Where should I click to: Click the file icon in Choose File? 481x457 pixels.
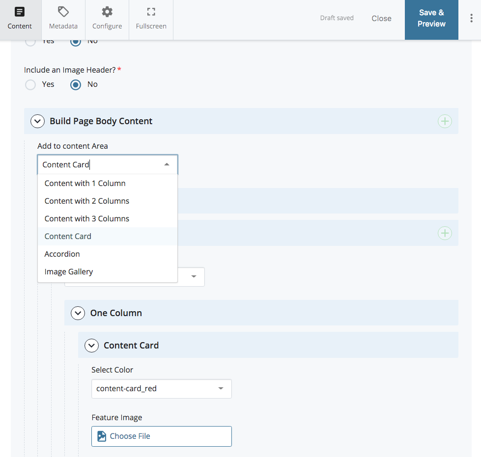pyautogui.click(x=102, y=436)
